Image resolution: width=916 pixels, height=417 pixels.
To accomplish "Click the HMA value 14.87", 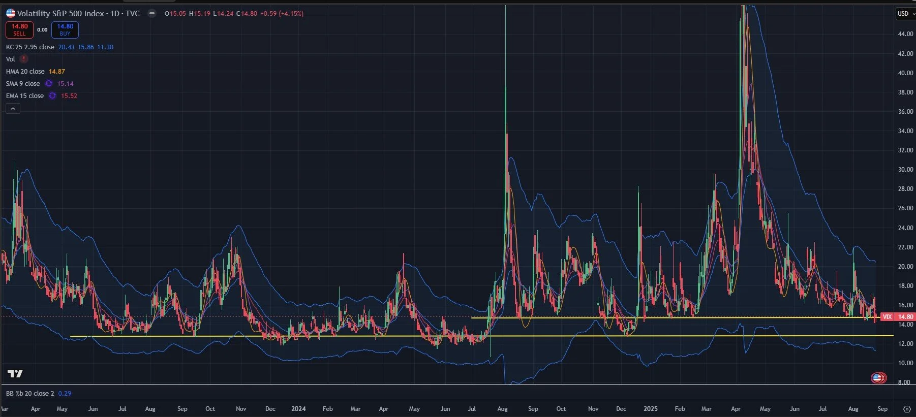I will [x=57, y=71].
